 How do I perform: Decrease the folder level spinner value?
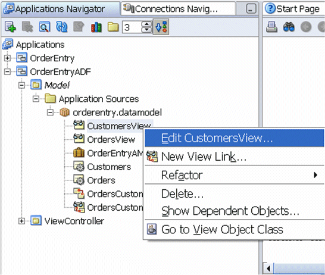(x=147, y=30)
